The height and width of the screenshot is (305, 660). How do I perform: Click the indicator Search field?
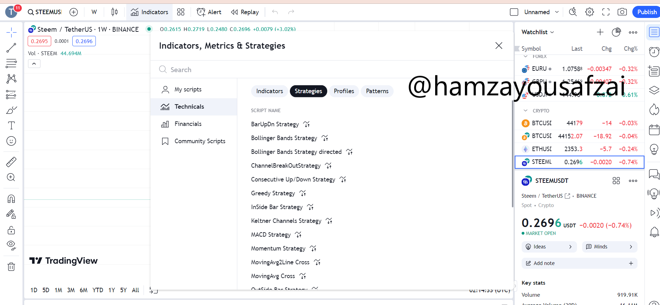coord(332,69)
